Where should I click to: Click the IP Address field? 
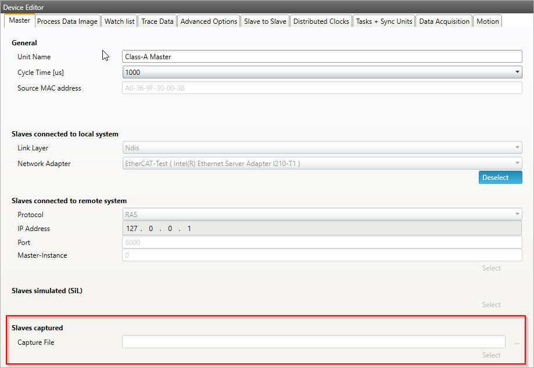(x=322, y=229)
